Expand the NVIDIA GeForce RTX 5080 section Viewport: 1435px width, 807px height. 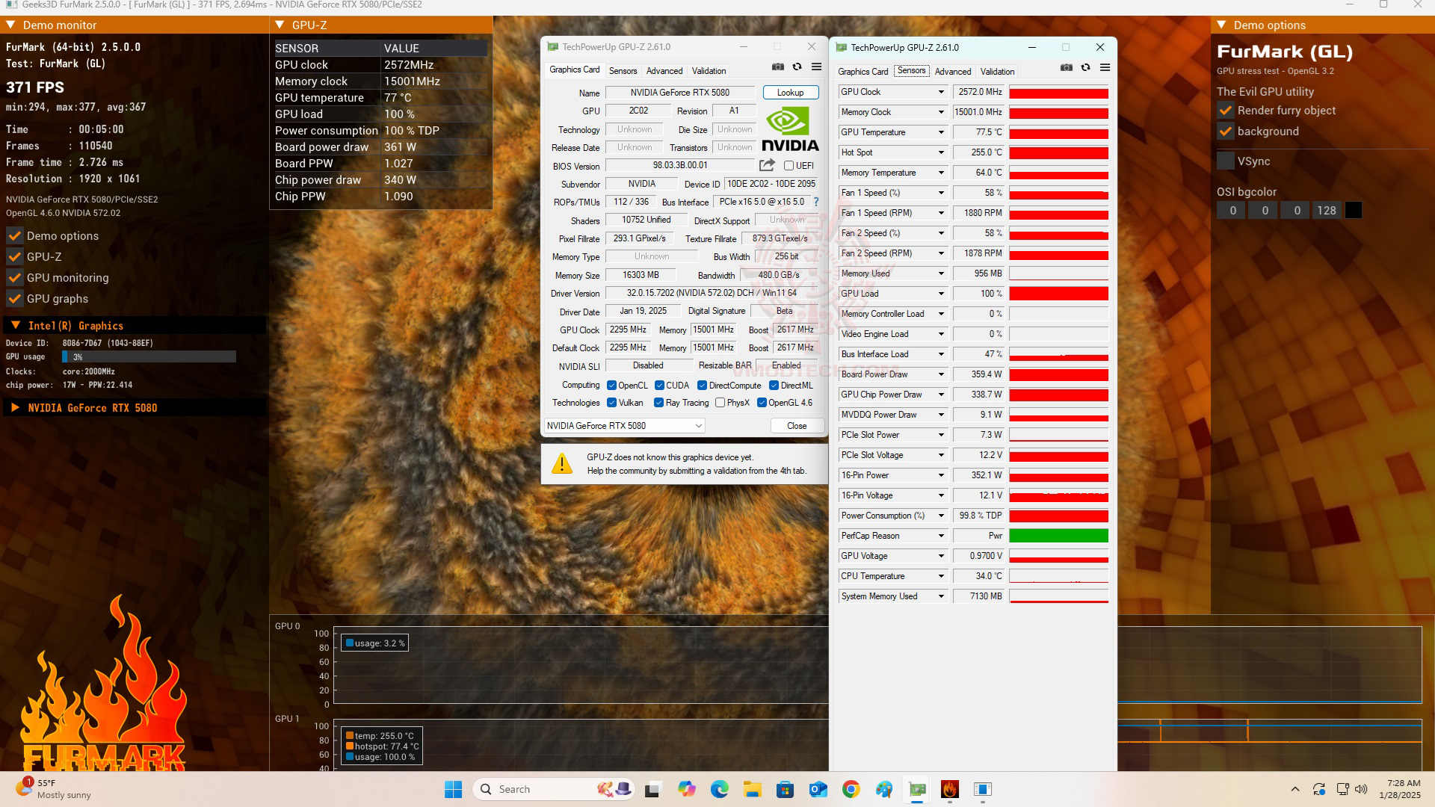(x=15, y=408)
